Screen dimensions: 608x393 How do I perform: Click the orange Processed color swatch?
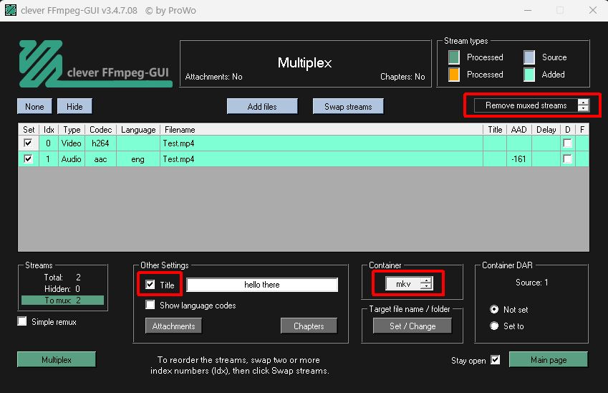(454, 74)
